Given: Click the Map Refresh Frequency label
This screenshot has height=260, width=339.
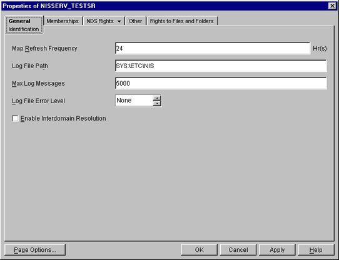Looking at the screenshot, I should [44, 48].
